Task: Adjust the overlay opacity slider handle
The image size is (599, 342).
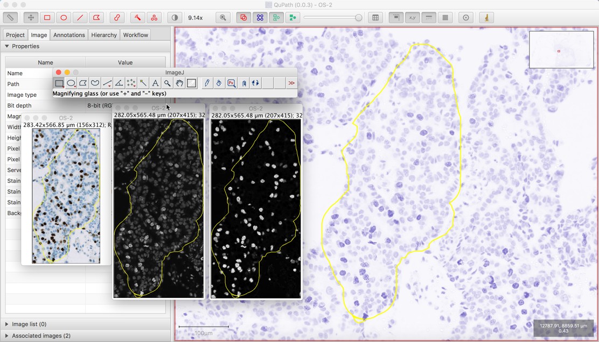Action: [358, 18]
